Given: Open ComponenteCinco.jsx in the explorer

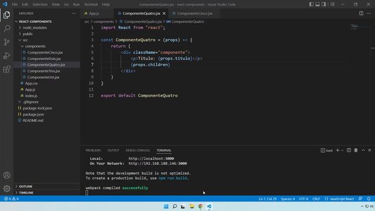Looking at the screenshot, I should click(x=45, y=52).
